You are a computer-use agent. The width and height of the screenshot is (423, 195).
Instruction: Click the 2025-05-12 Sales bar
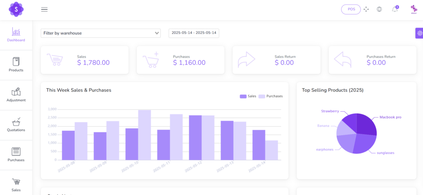tap(195, 138)
